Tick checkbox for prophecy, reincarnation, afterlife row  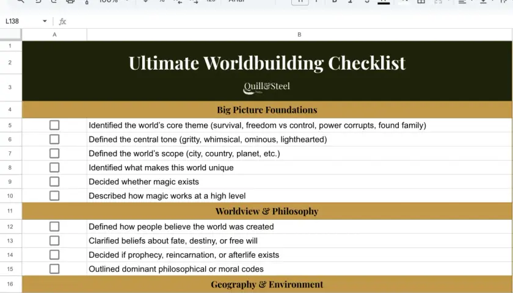click(54, 255)
